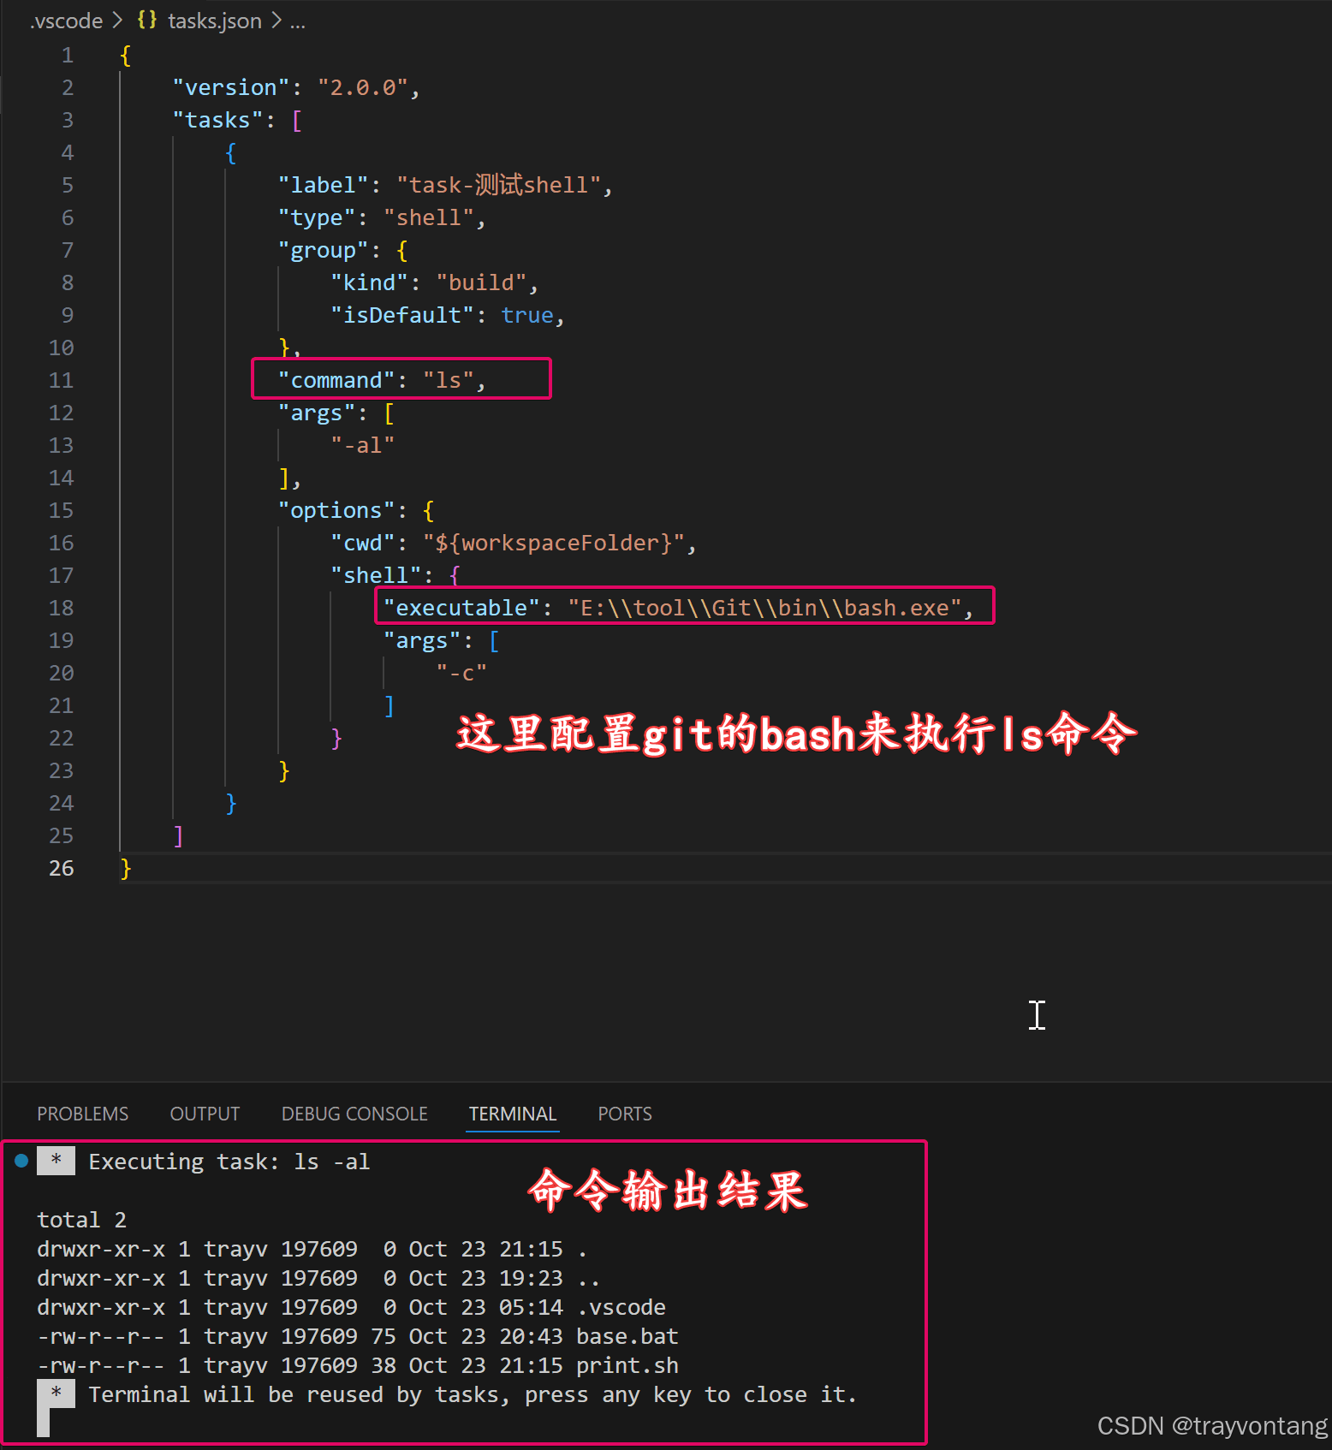Click the breadcrumb ellipsis after tasks.json
1332x1450 pixels.
point(297,22)
